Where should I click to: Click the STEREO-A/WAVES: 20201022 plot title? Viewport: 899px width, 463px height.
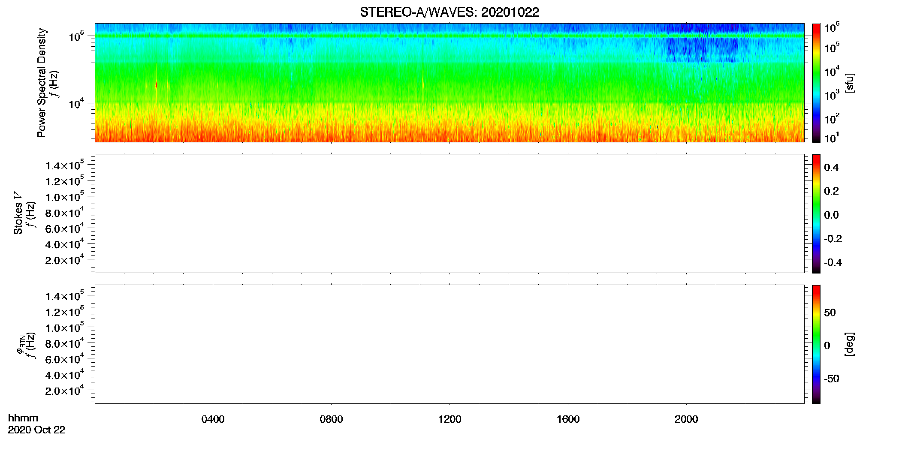coord(449,12)
